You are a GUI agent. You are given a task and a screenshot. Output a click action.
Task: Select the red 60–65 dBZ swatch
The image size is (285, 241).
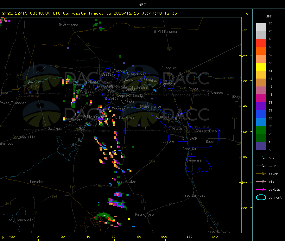pos(261,43)
